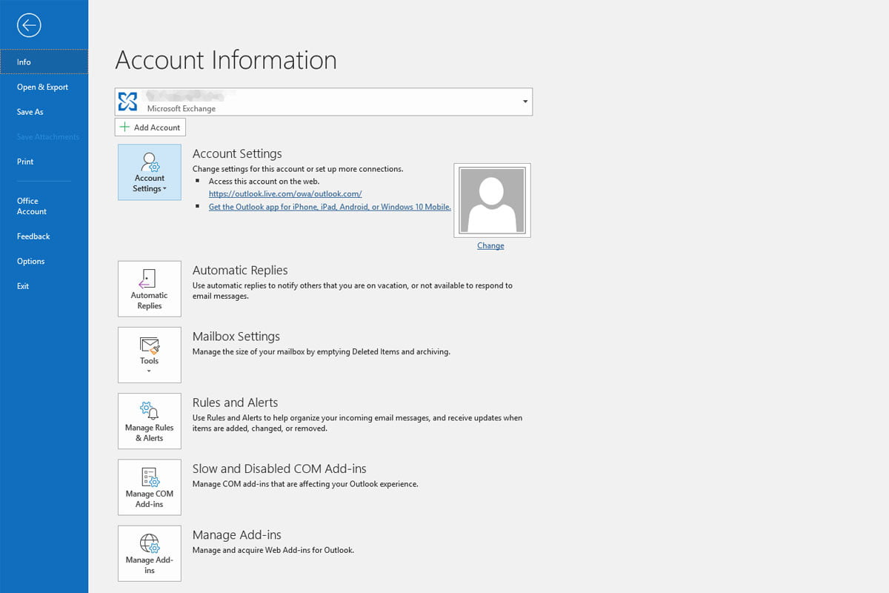Select Save As in the sidebar
The height and width of the screenshot is (593, 889).
click(x=30, y=112)
